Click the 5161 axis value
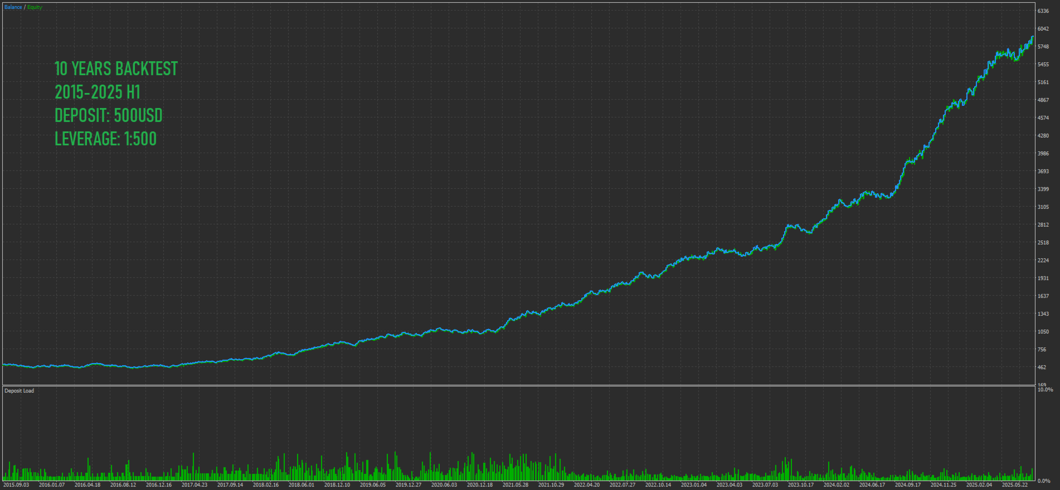 (1043, 82)
